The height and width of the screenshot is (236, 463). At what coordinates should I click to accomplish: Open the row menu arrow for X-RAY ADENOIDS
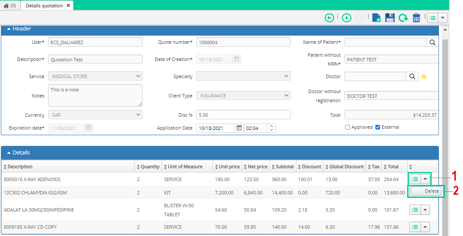pyautogui.click(x=425, y=179)
